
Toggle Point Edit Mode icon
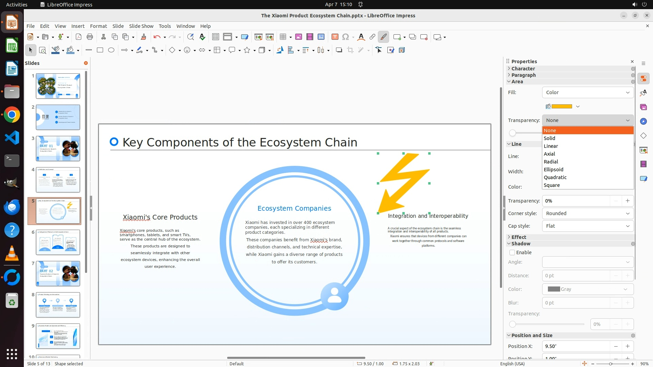click(379, 50)
